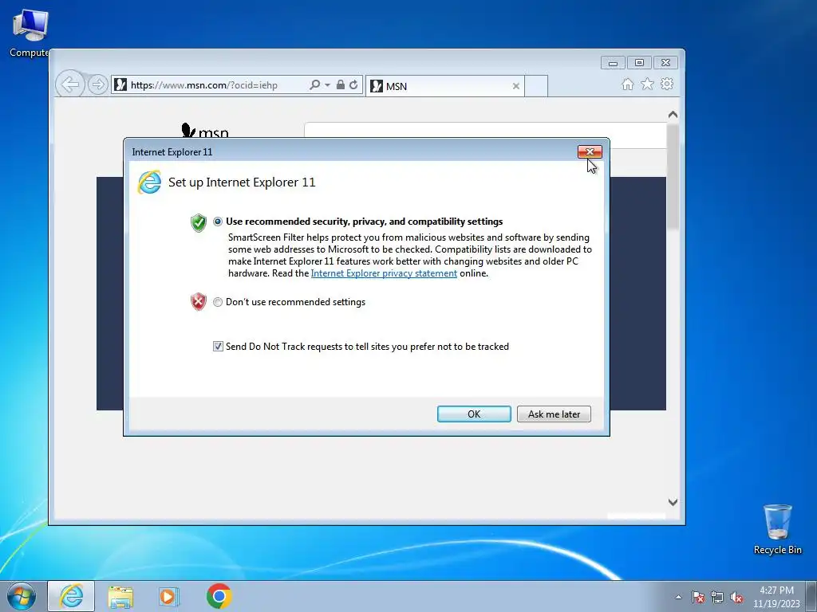
Task: Click the Action Center flag icon
Action: pyautogui.click(x=697, y=597)
